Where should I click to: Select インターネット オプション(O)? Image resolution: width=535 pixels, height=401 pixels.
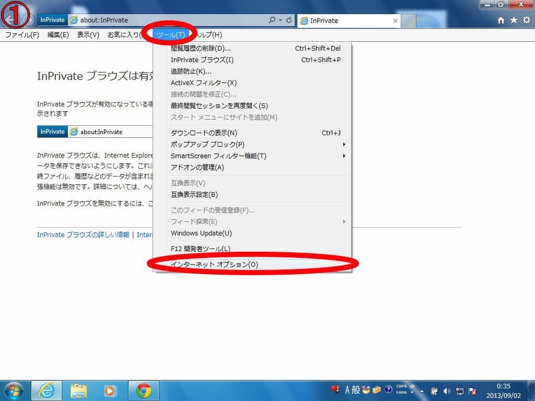[x=252, y=265]
